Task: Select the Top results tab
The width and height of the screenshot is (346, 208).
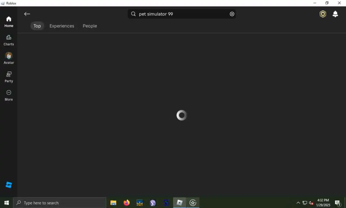Action: tap(37, 26)
